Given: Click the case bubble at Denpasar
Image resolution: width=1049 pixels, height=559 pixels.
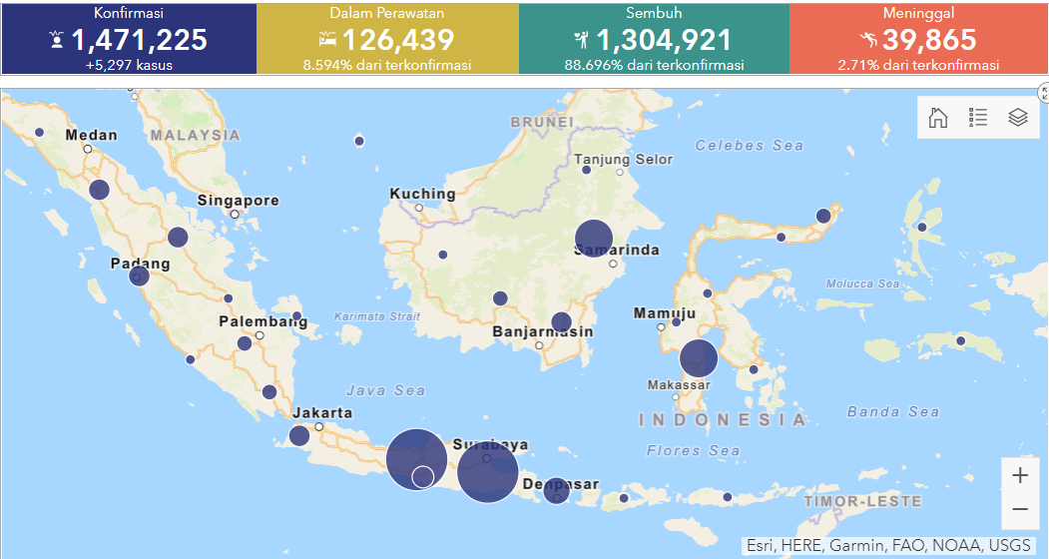Looking at the screenshot, I should [556, 489].
